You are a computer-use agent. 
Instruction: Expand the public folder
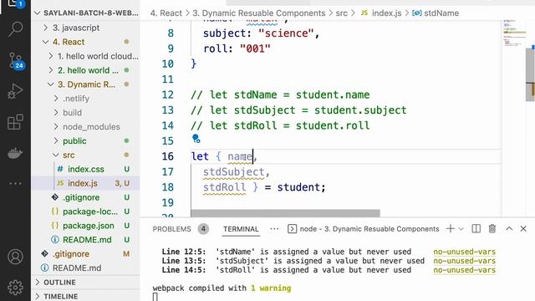85,140
